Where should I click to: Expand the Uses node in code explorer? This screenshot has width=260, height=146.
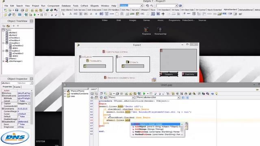click(x=65, y=97)
